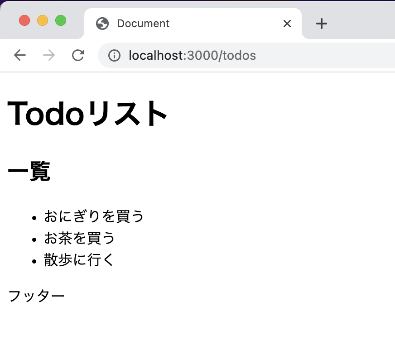Click the yellow minimize window button
This screenshot has height=345, width=395.
point(43,20)
